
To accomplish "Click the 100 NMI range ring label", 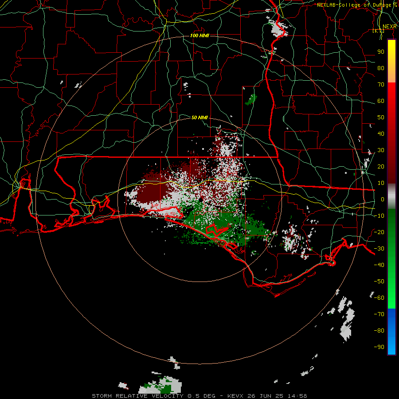I will tap(199, 35).
